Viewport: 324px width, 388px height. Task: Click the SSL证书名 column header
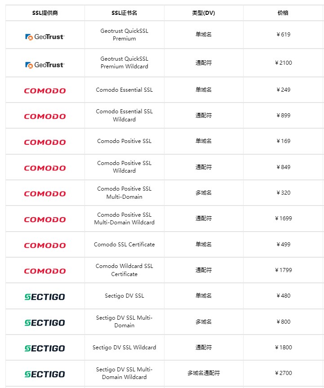coord(124,13)
